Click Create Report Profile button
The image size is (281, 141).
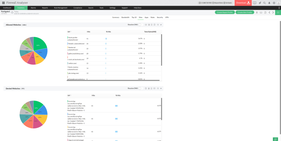coord(224,12)
